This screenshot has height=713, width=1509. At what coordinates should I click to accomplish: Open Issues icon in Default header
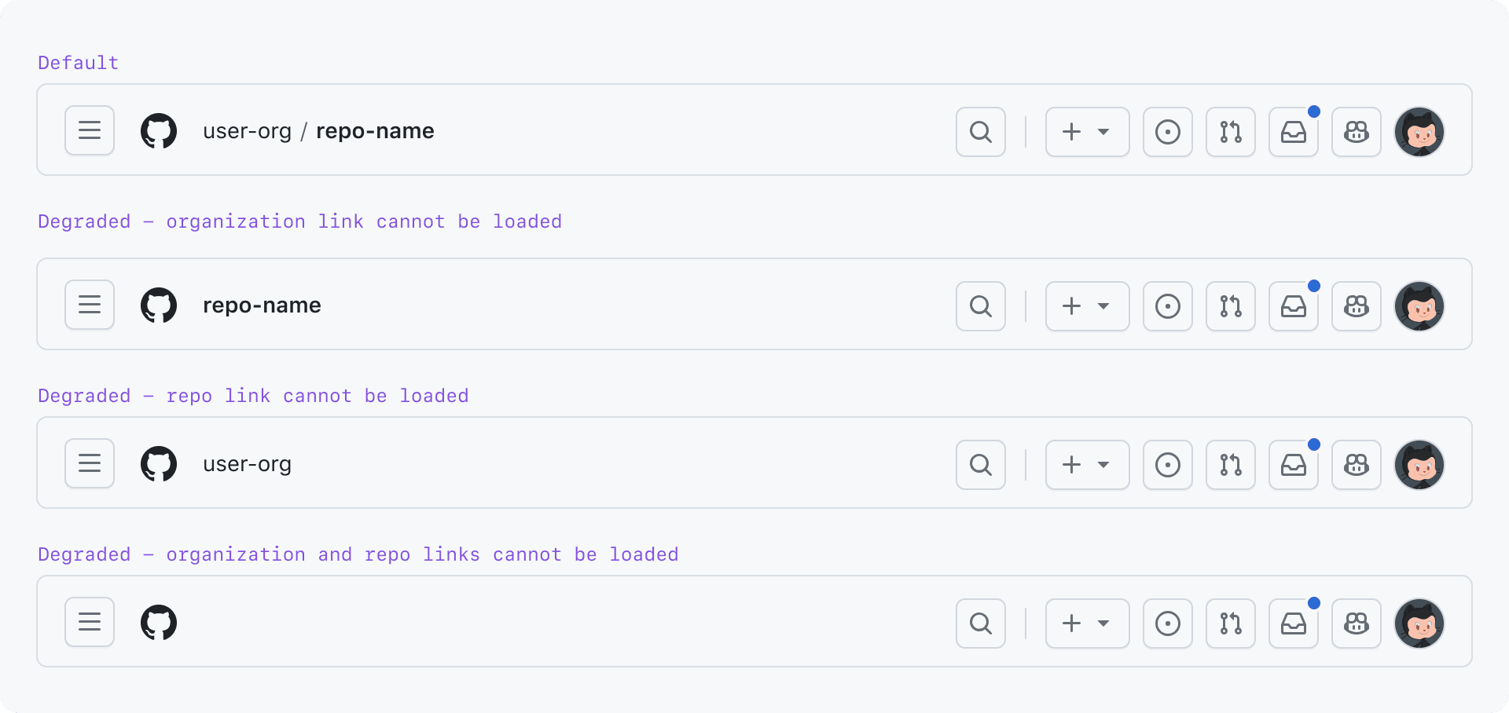[1167, 132]
